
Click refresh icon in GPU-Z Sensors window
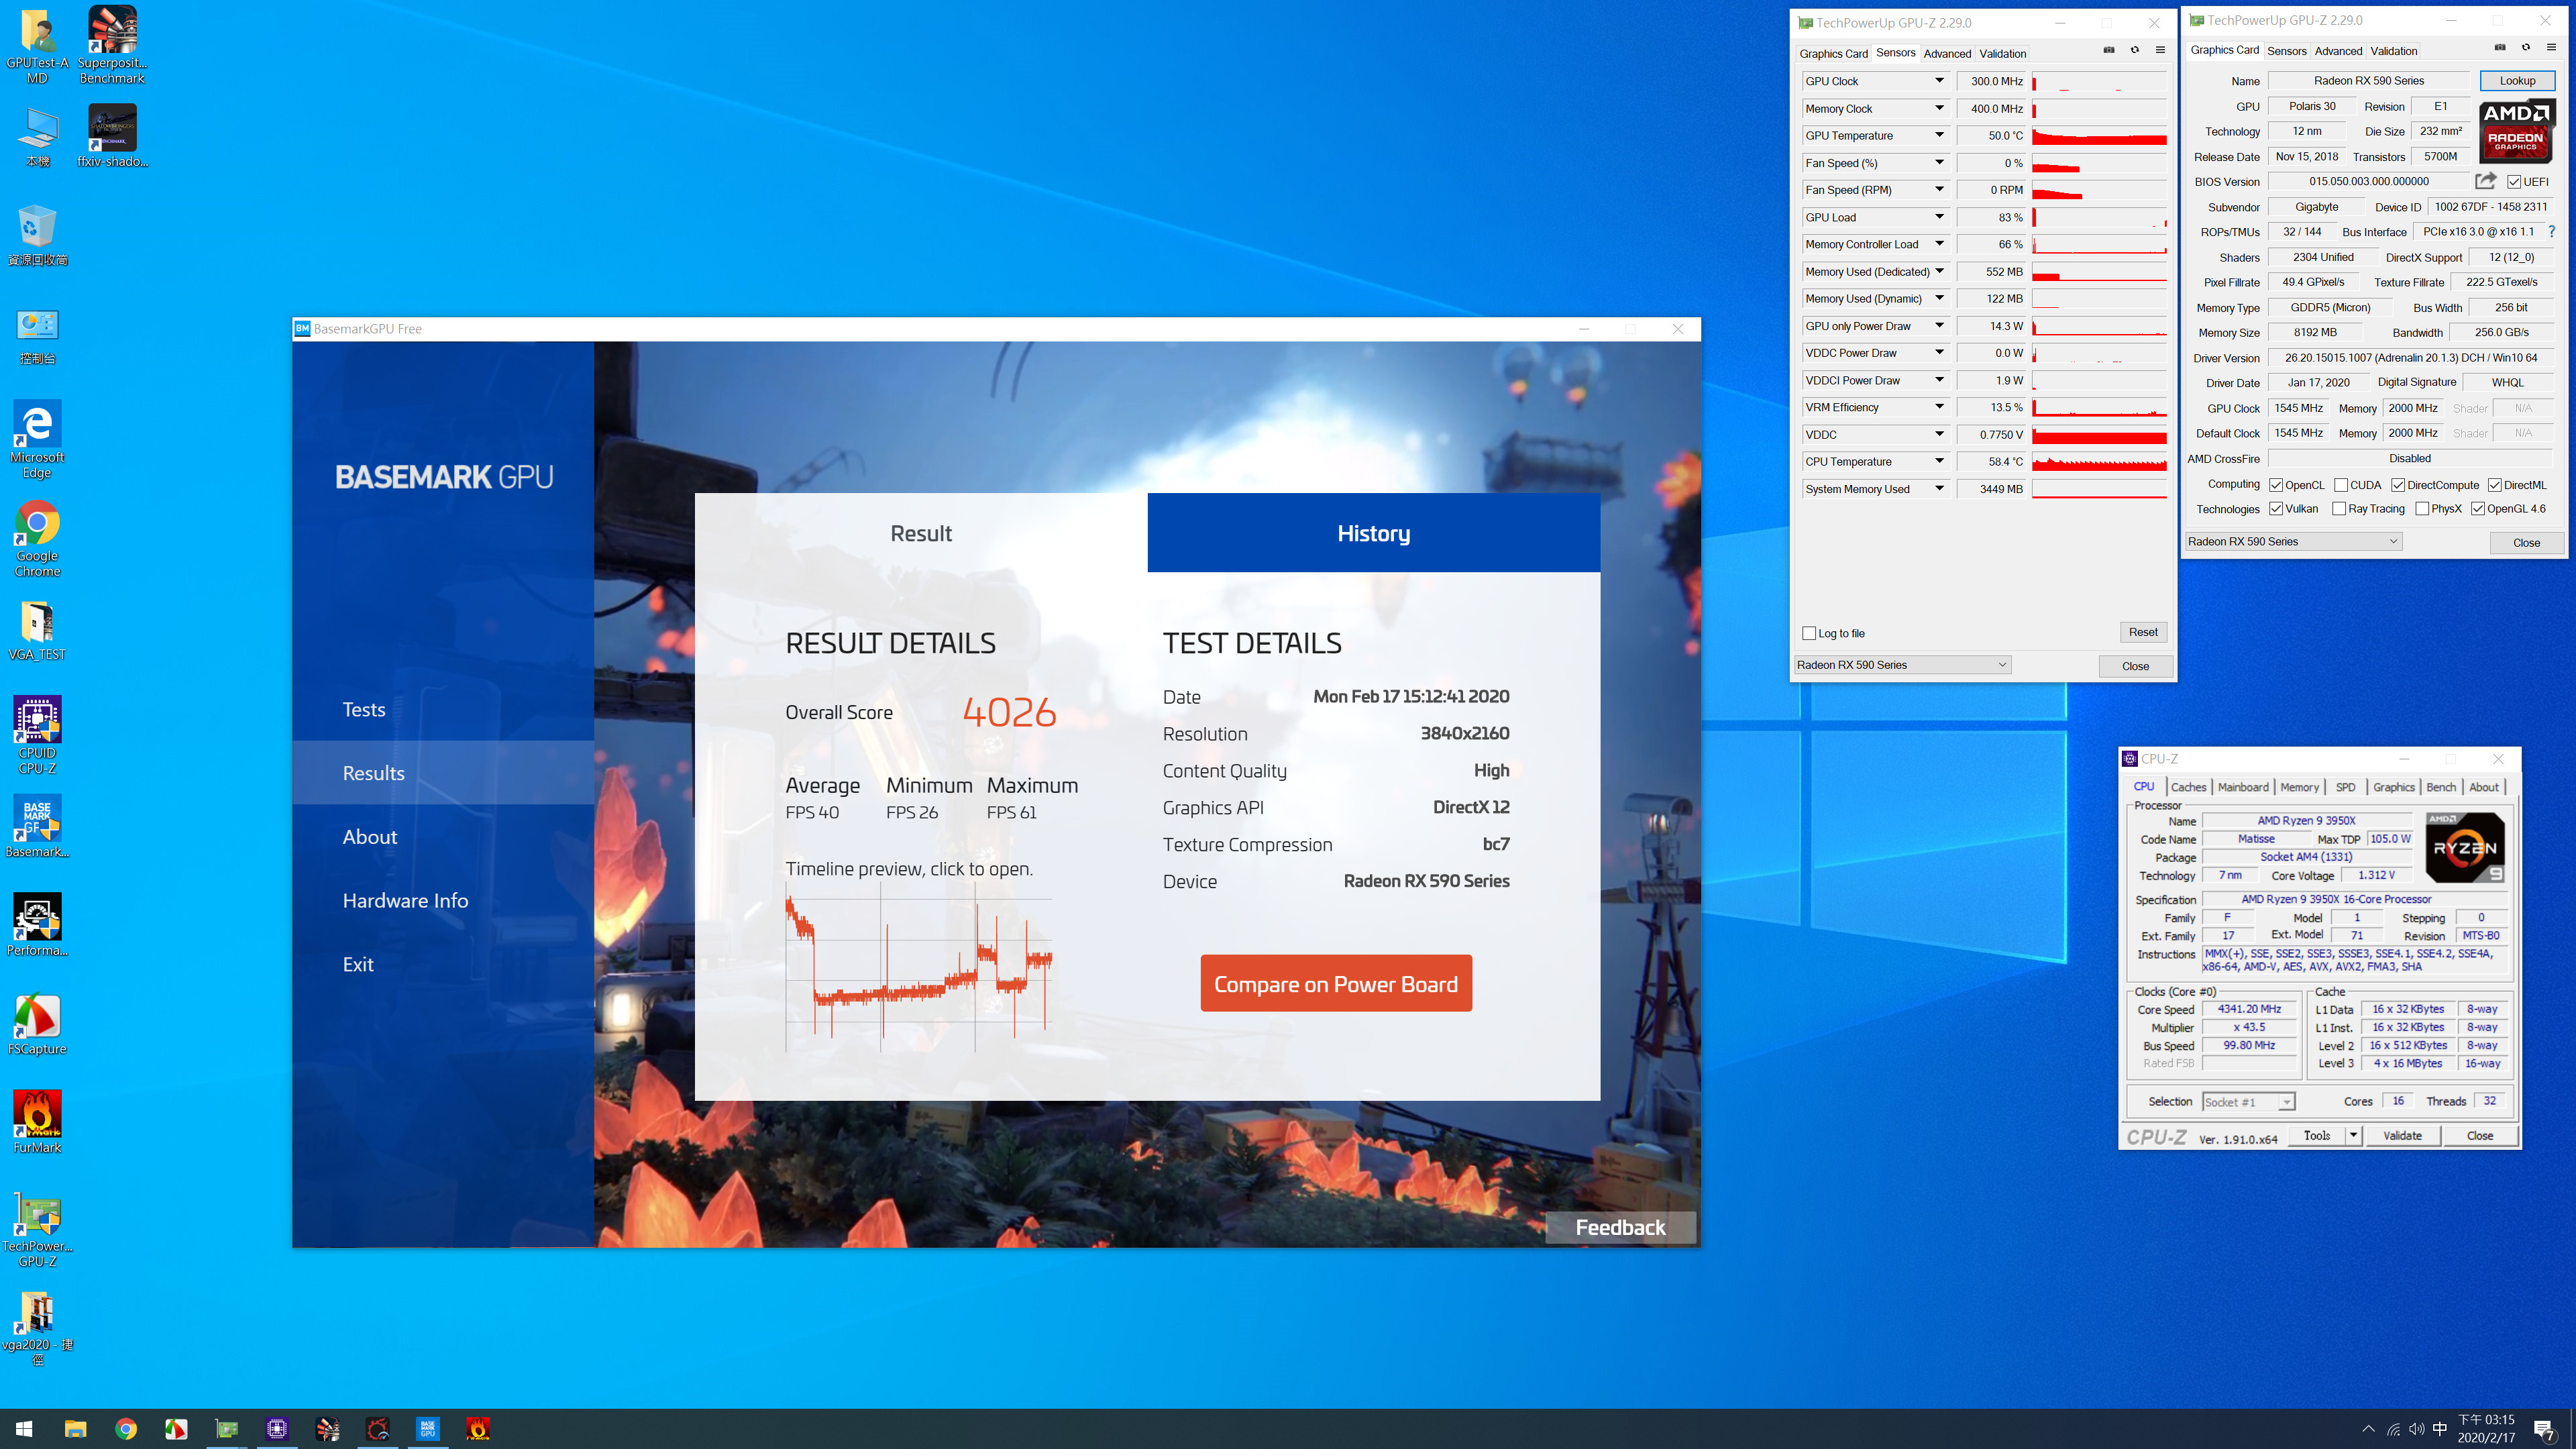2135,50
